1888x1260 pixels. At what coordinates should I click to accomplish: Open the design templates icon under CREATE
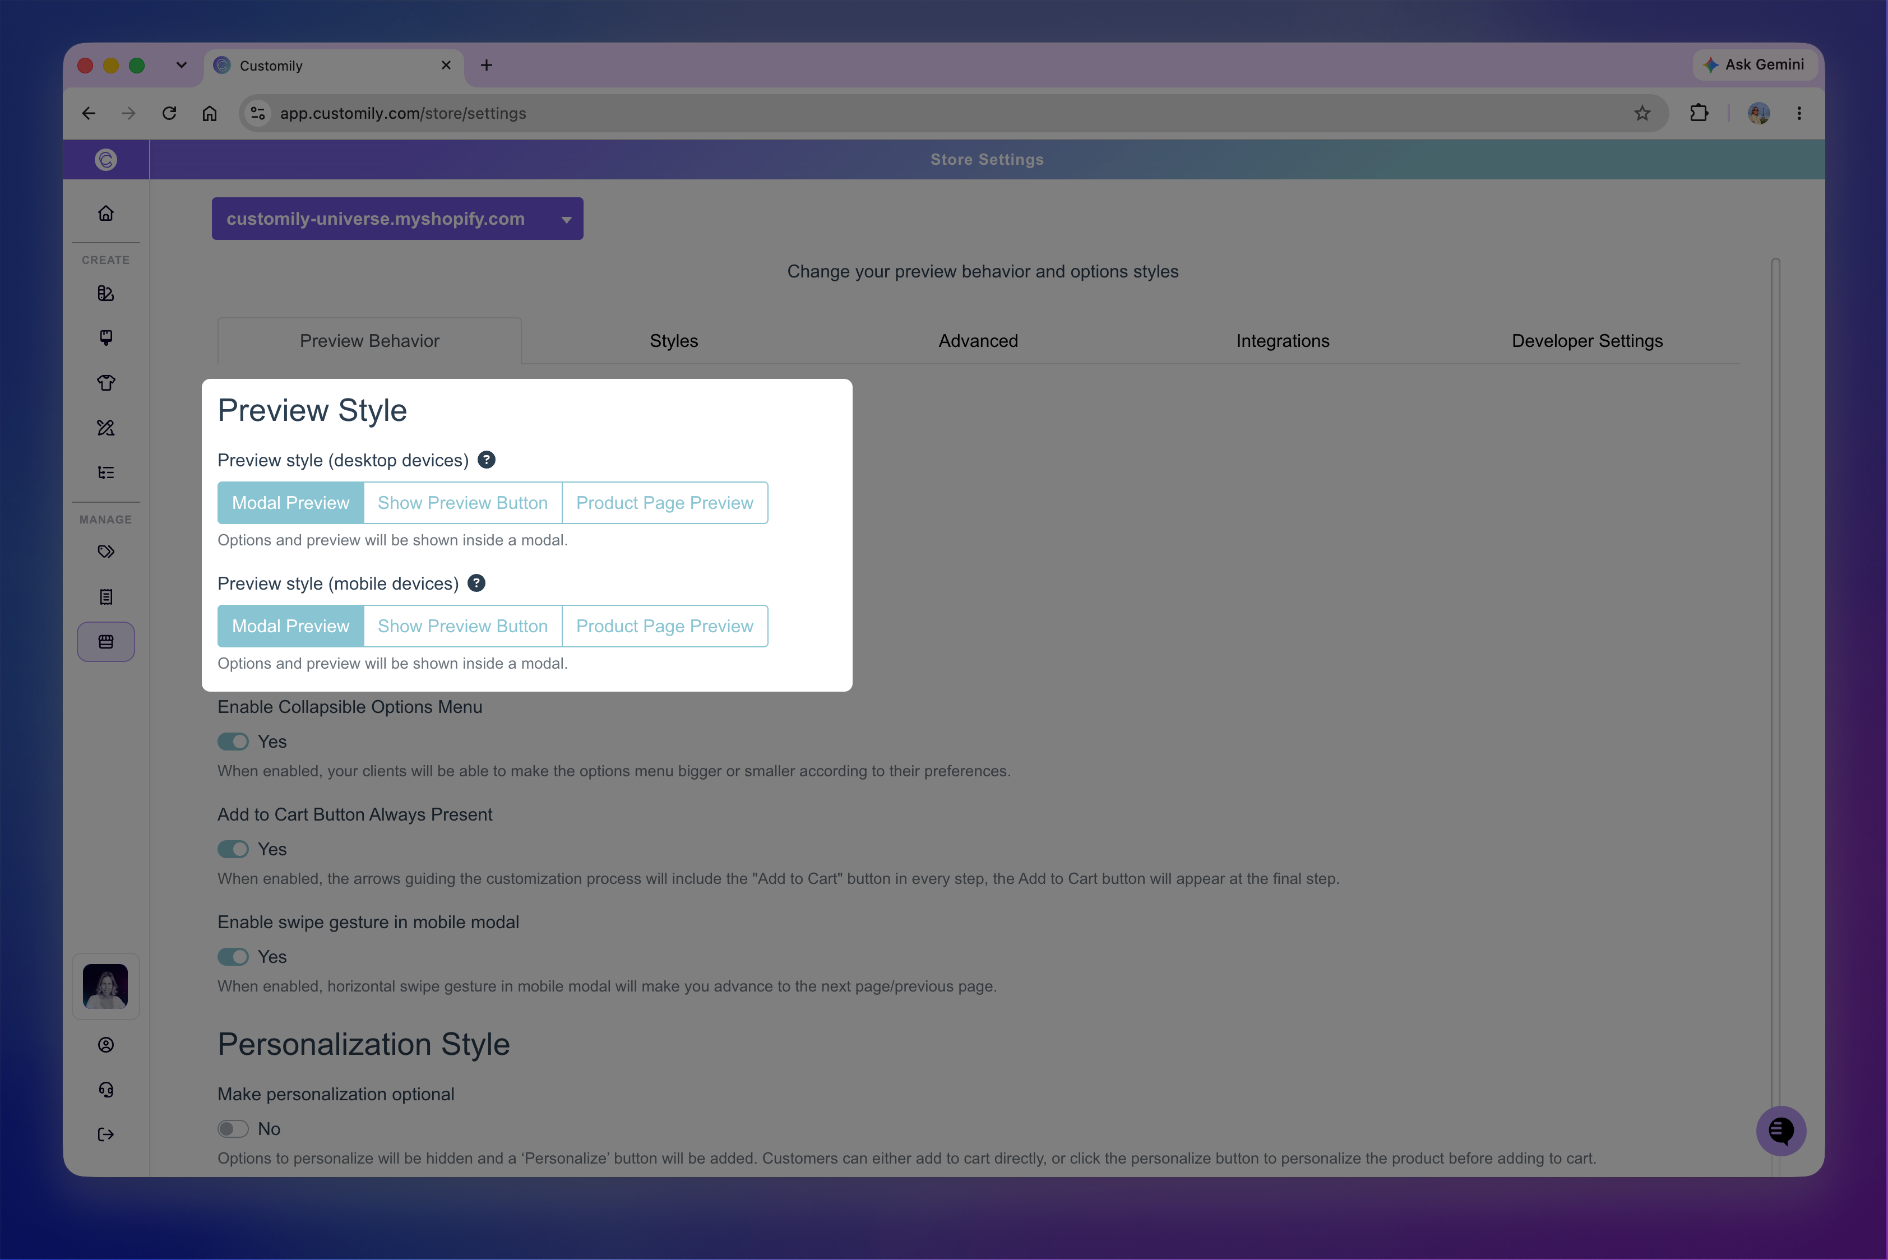click(x=105, y=293)
